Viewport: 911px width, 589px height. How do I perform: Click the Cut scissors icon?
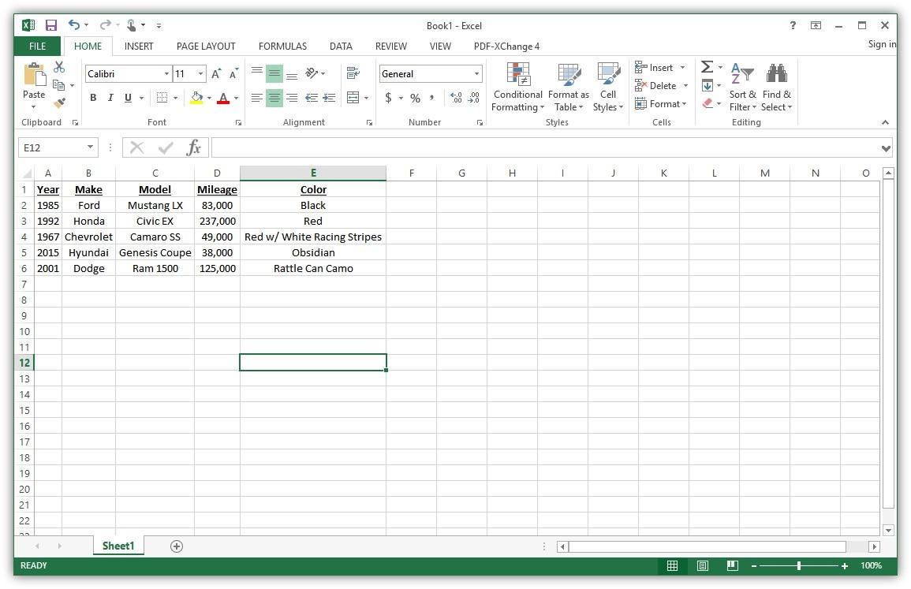coord(58,67)
